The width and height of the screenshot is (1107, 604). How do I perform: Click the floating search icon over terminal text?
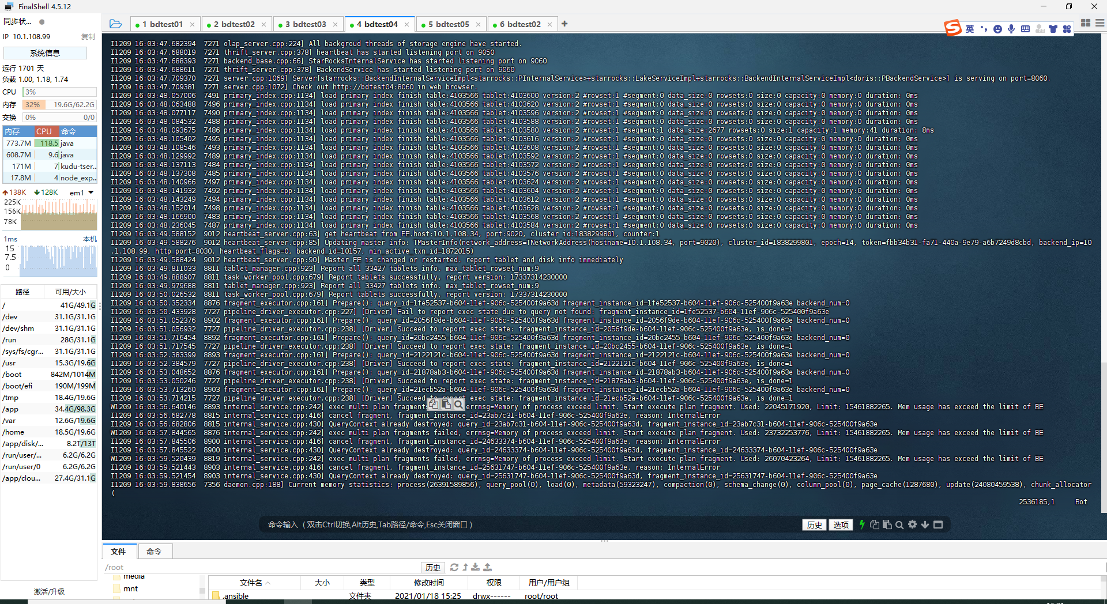coord(458,405)
